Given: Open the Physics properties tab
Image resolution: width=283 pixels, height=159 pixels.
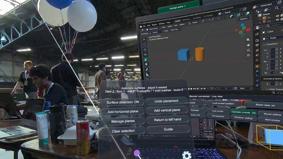Looking at the screenshot, I should point(257,80).
